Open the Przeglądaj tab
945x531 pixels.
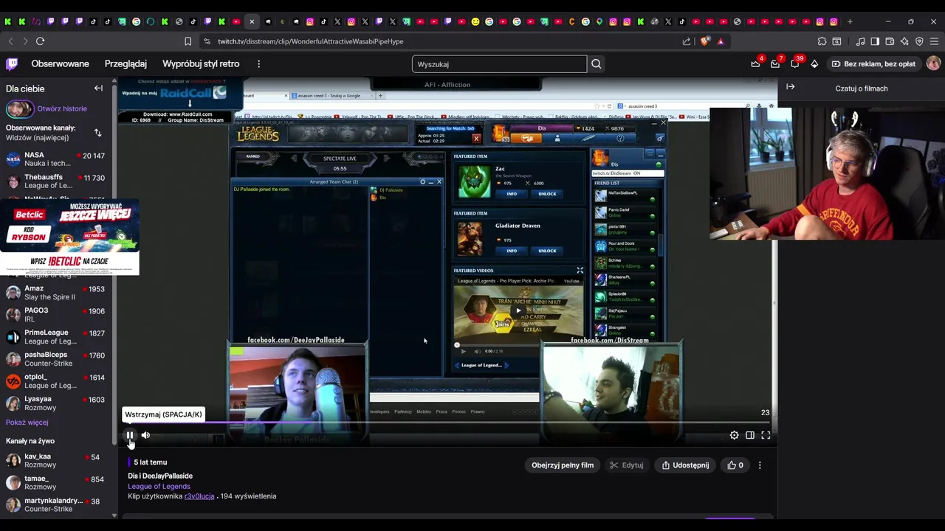coord(126,64)
